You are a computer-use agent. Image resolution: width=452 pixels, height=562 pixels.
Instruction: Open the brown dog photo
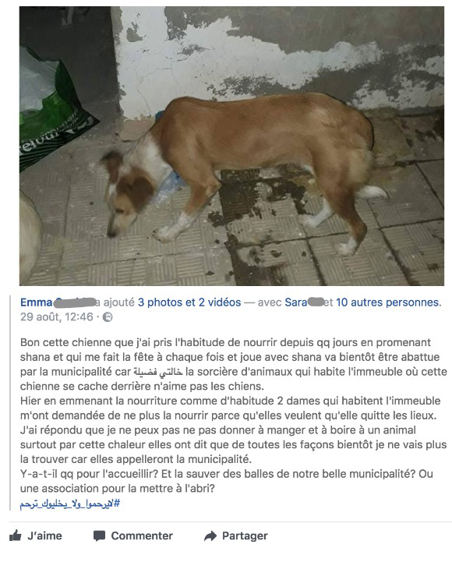tap(231, 146)
